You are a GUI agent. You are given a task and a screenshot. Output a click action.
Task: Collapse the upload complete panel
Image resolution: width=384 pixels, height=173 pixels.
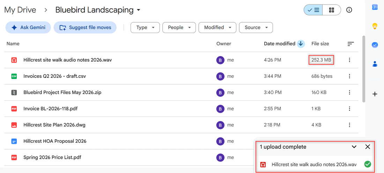(354, 147)
